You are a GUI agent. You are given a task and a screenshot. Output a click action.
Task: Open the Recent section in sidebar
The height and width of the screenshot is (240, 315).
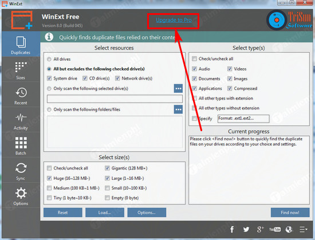(x=21, y=95)
